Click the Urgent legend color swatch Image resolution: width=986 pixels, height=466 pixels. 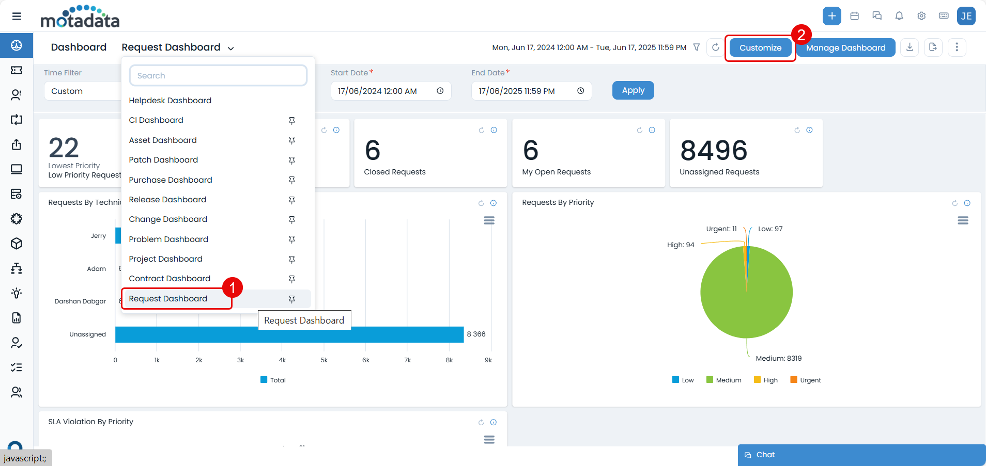point(793,380)
